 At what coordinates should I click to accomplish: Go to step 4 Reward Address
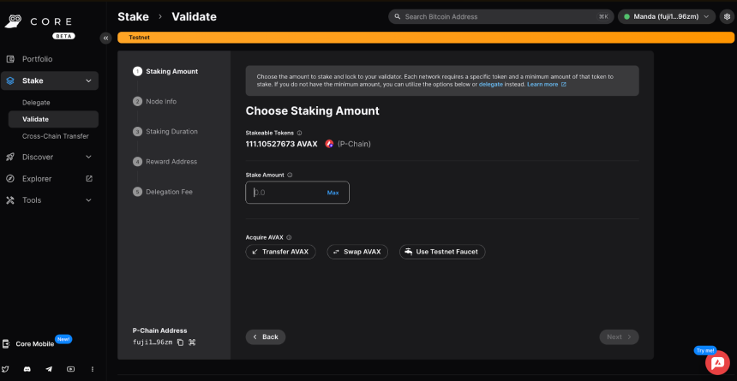pyautogui.click(x=165, y=162)
